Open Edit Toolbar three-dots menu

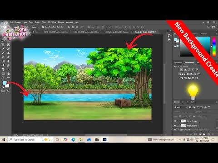click(x=9, y=78)
